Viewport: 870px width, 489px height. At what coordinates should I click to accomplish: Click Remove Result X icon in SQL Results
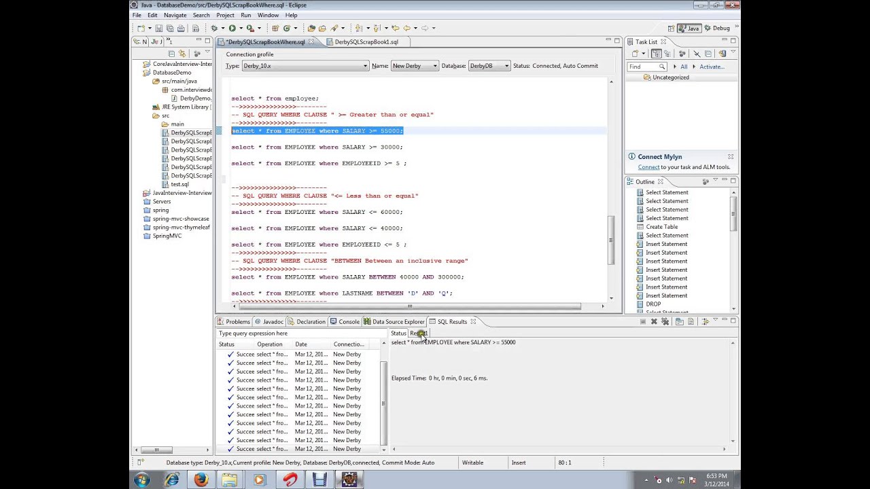tap(654, 321)
